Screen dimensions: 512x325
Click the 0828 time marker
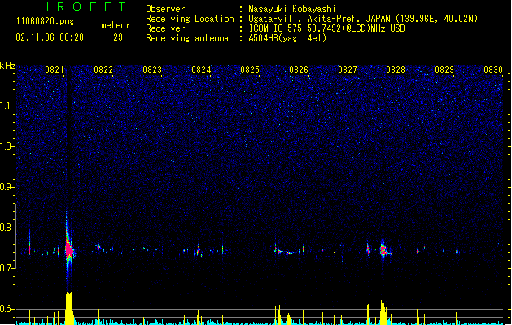click(396, 70)
